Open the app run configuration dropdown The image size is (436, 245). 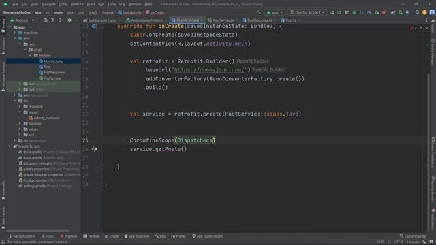pyautogui.click(x=275, y=12)
